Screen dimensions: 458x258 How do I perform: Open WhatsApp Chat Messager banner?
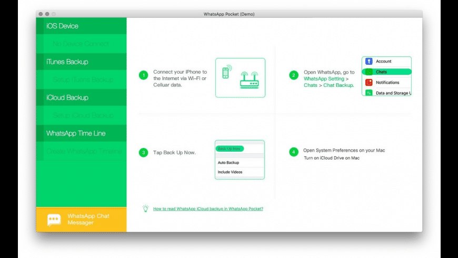(81, 220)
